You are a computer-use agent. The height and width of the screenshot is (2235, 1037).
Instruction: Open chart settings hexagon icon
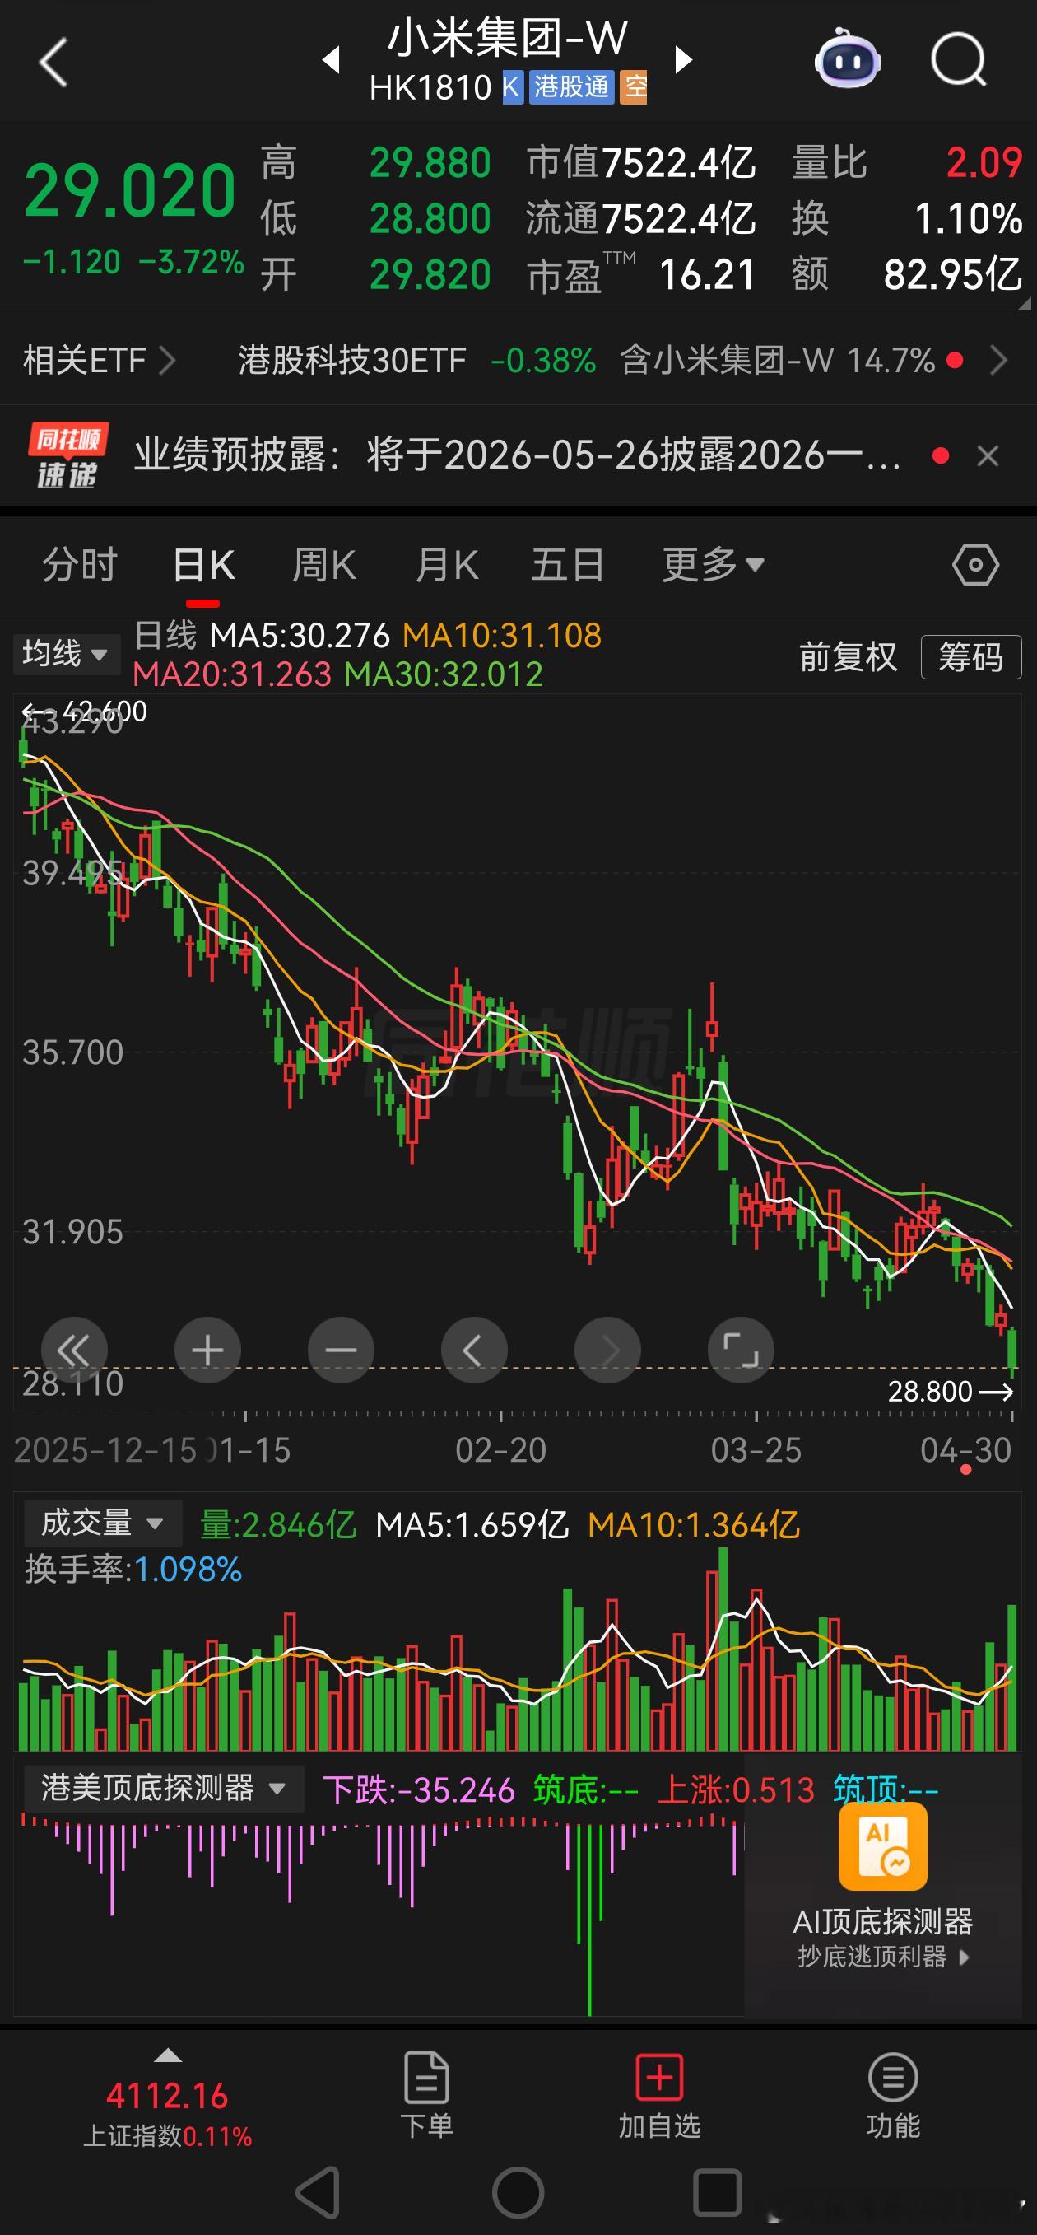point(975,565)
